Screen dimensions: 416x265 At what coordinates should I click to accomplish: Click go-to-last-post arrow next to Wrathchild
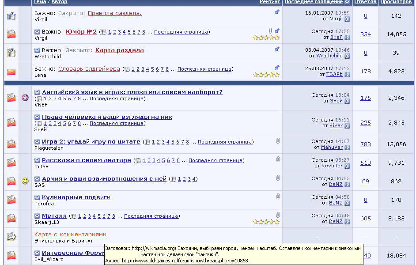click(x=347, y=56)
